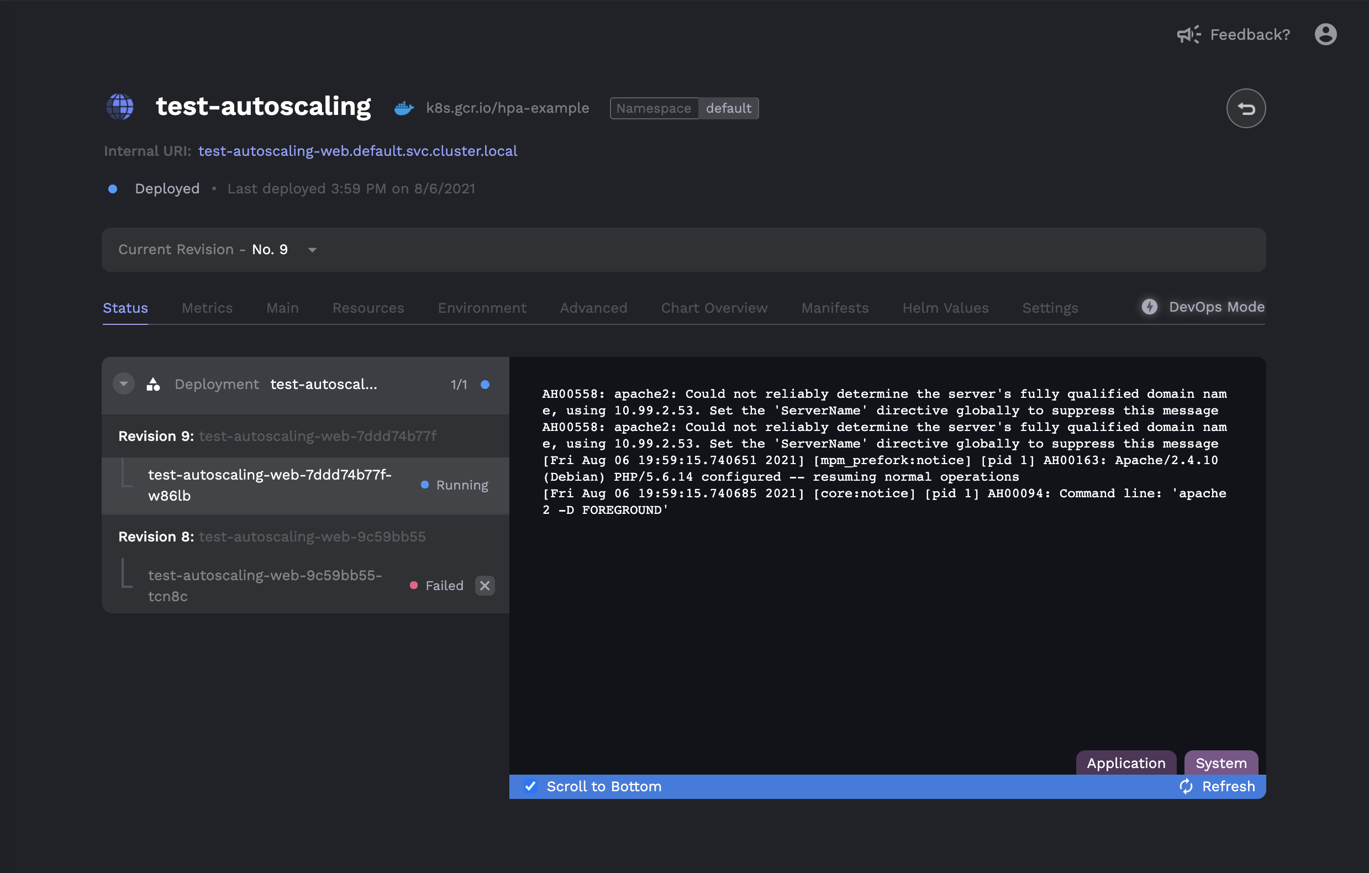Image resolution: width=1369 pixels, height=873 pixels.
Task: Select the Status tab
Action: [x=125, y=308]
